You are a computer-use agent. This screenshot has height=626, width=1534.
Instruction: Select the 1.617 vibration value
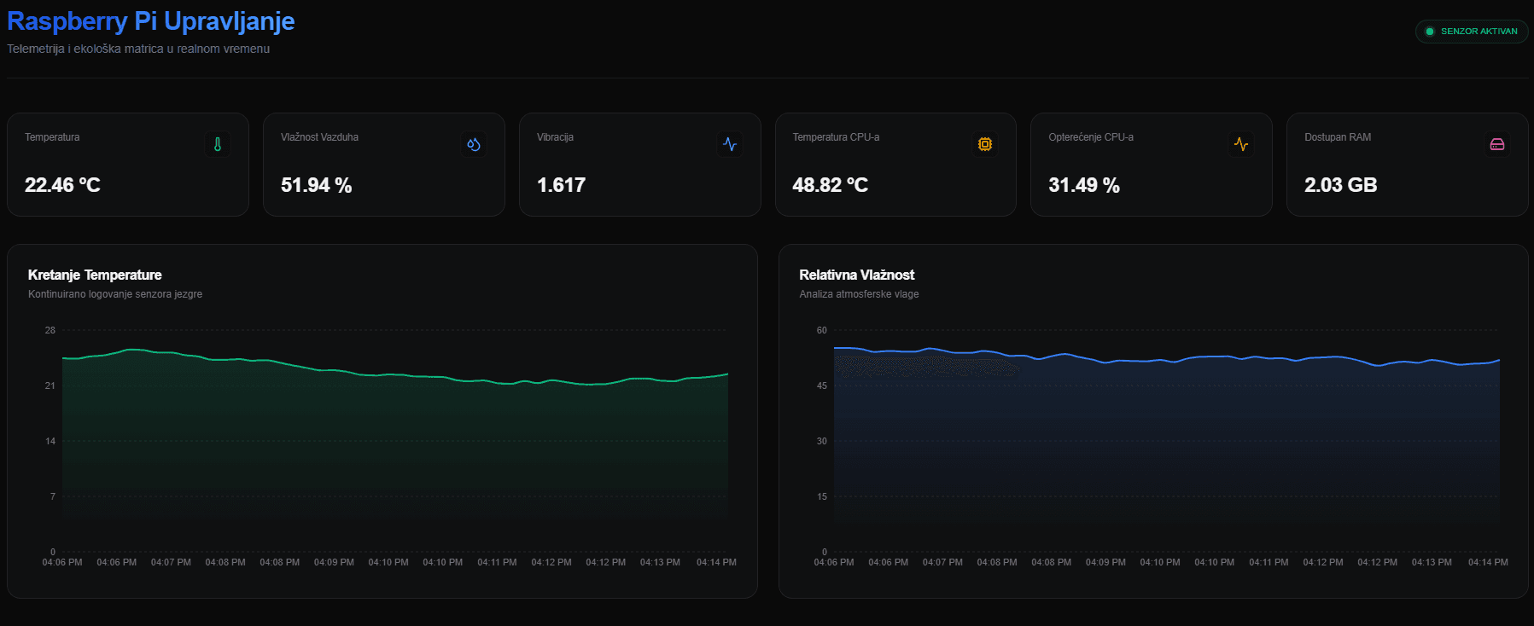(561, 185)
